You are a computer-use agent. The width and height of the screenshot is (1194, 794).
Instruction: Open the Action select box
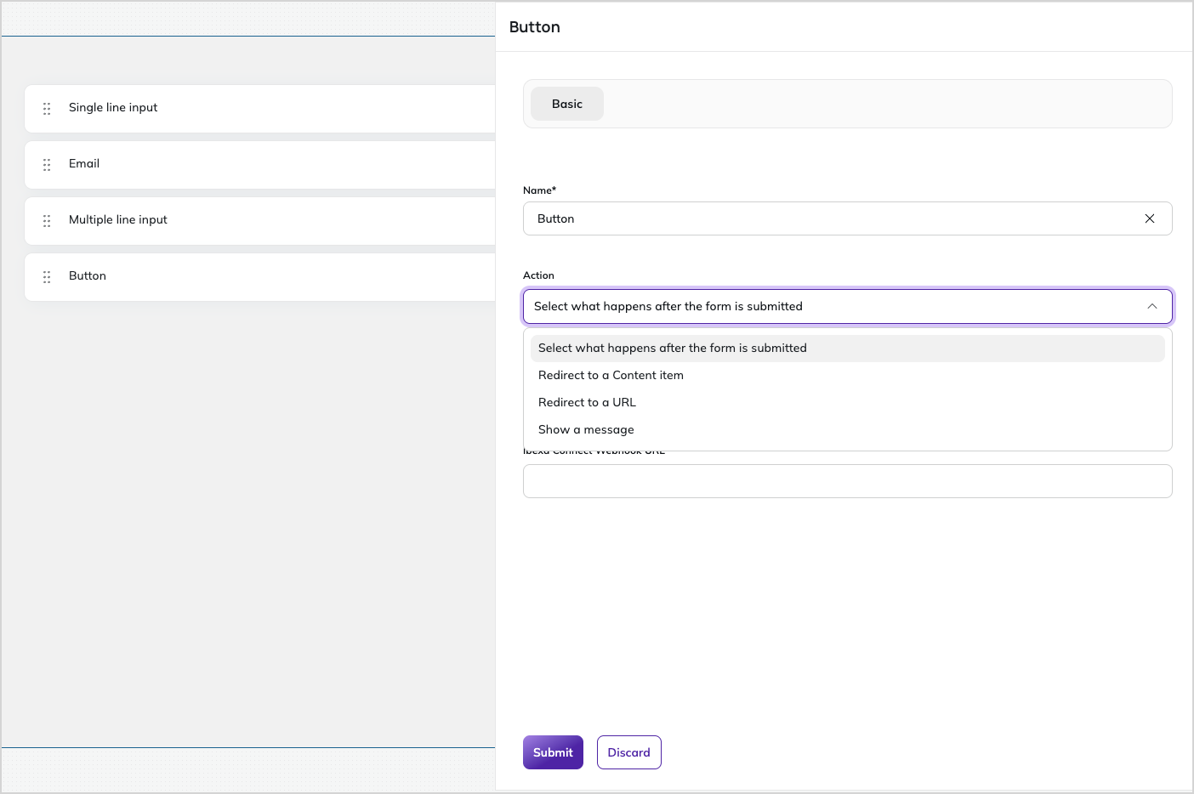click(848, 306)
